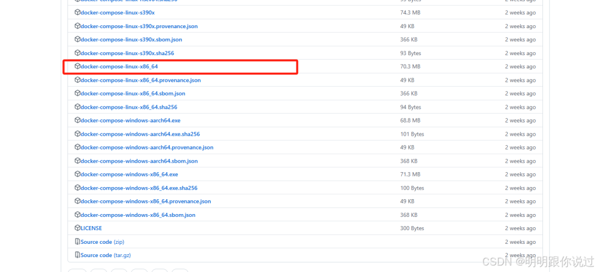Viewport: 596px width, 272px height.
Task: Download docker-compose-windows-x86_64.exe
Action: pyautogui.click(x=129, y=174)
